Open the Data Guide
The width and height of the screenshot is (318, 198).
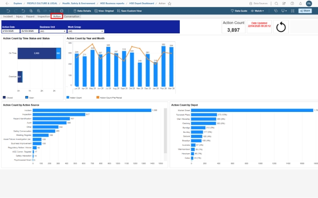pyautogui.click(x=239, y=11)
